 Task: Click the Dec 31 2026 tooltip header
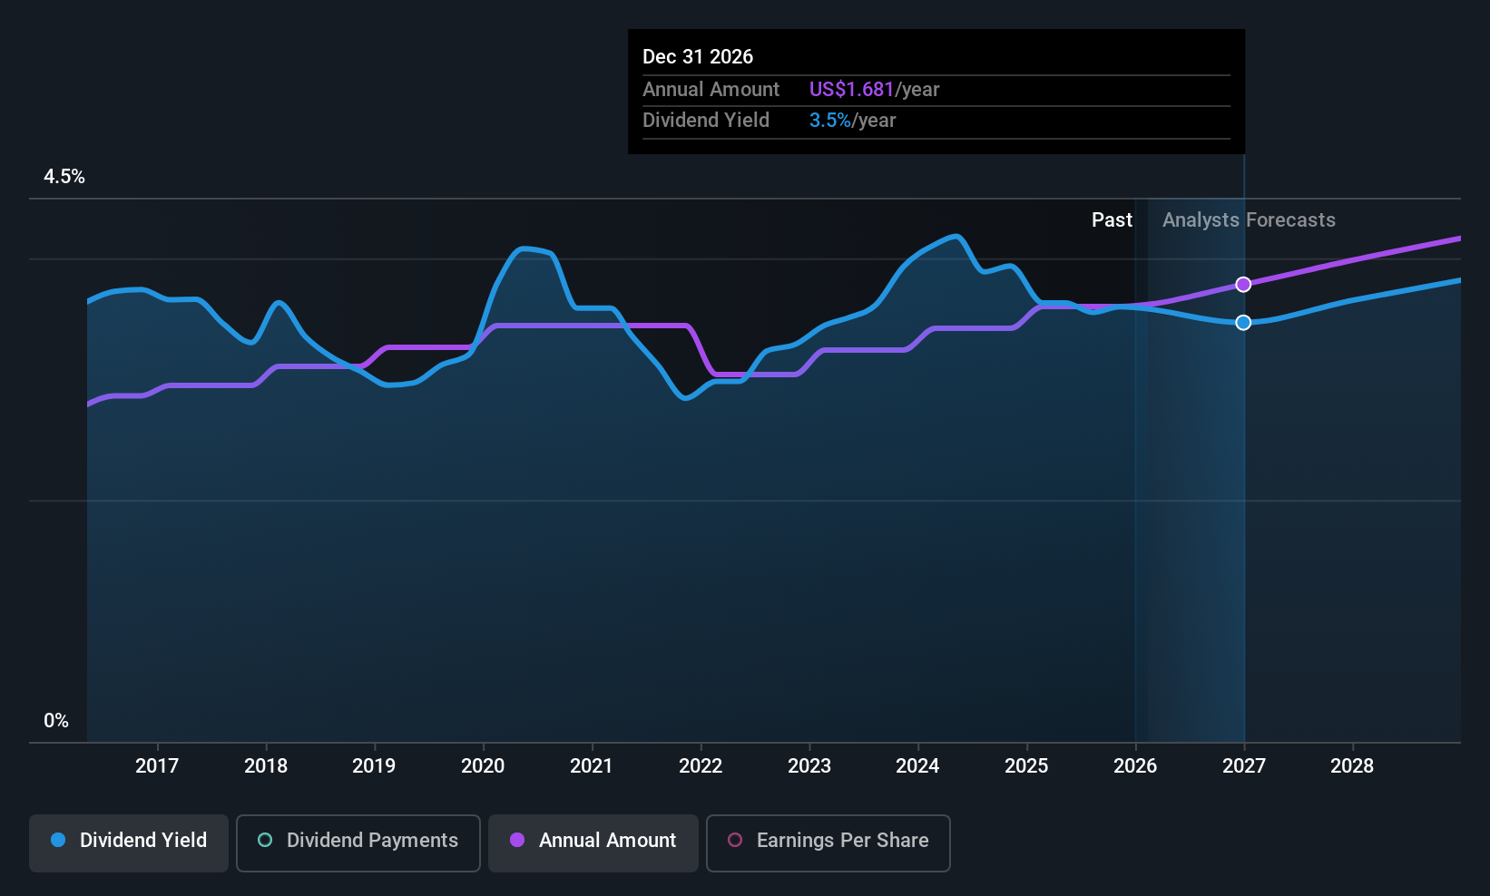[698, 56]
